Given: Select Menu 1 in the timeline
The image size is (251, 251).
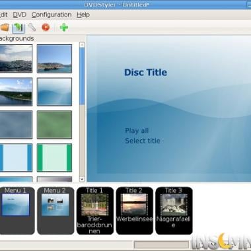Looking at the screenshot, I should pos(17,211).
